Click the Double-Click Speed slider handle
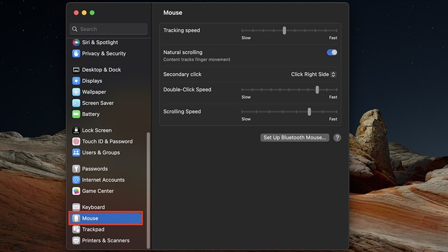 [317, 90]
